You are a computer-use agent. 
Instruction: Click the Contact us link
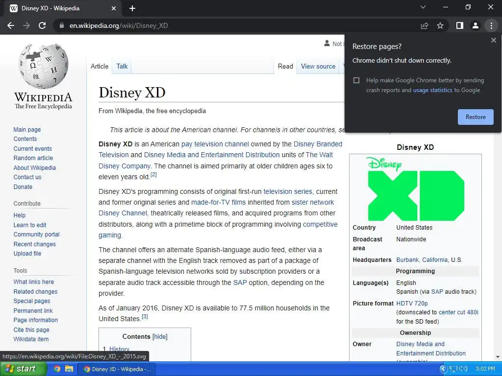pos(27,177)
